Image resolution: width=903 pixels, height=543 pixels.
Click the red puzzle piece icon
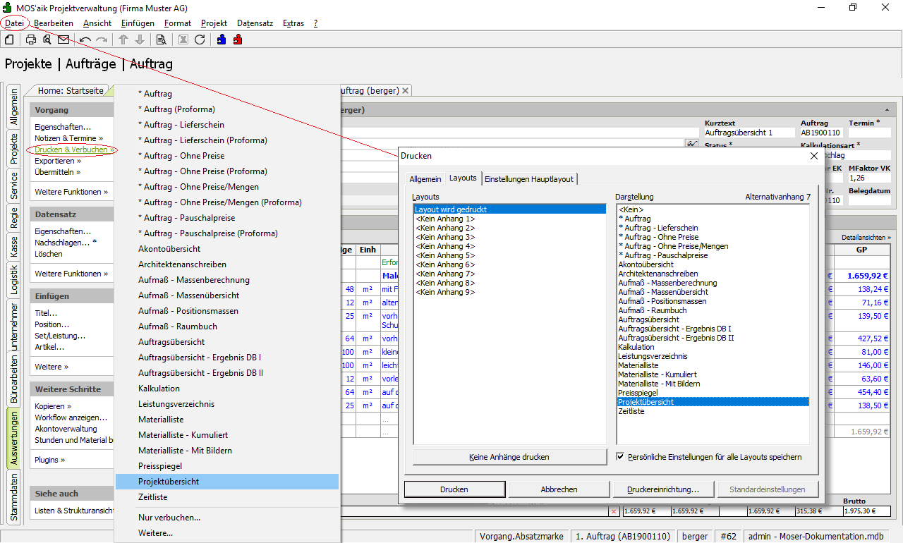[x=238, y=39]
